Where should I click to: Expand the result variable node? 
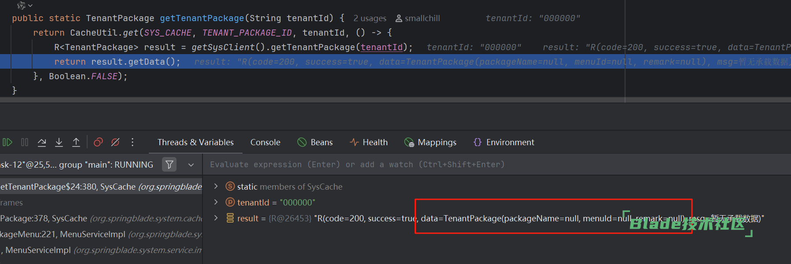pyautogui.click(x=216, y=218)
